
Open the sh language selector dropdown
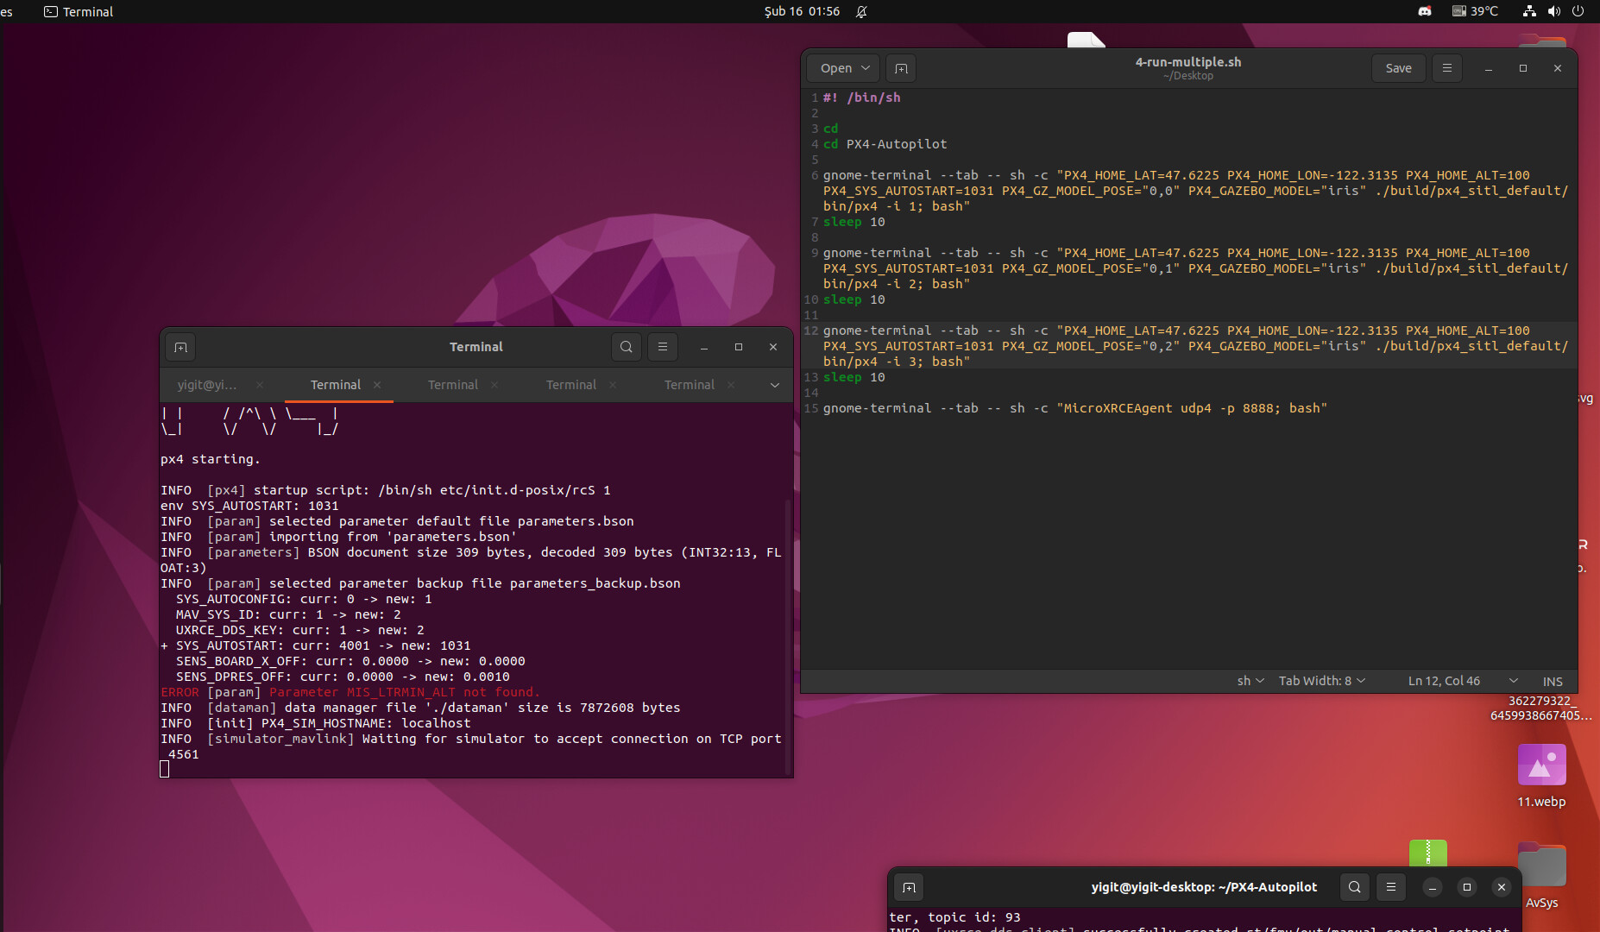pyautogui.click(x=1250, y=681)
